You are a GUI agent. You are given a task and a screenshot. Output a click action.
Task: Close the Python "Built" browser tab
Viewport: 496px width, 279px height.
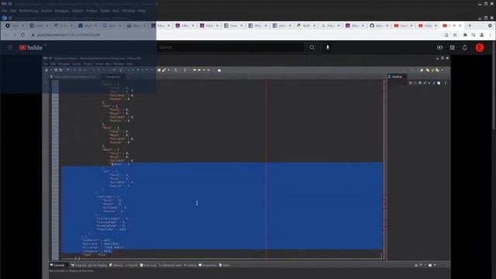[x=315, y=26]
